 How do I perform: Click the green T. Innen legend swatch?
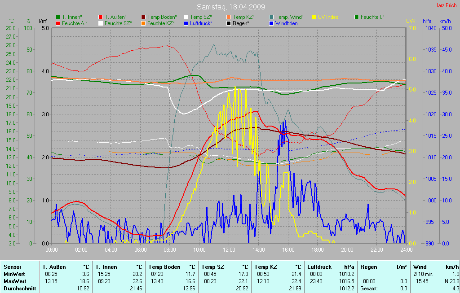coord(58,17)
